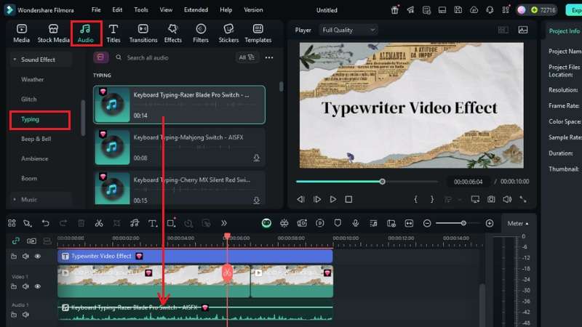Open the Transitions tab
Viewport: 582px width, 327px height.
[x=143, y=33]
